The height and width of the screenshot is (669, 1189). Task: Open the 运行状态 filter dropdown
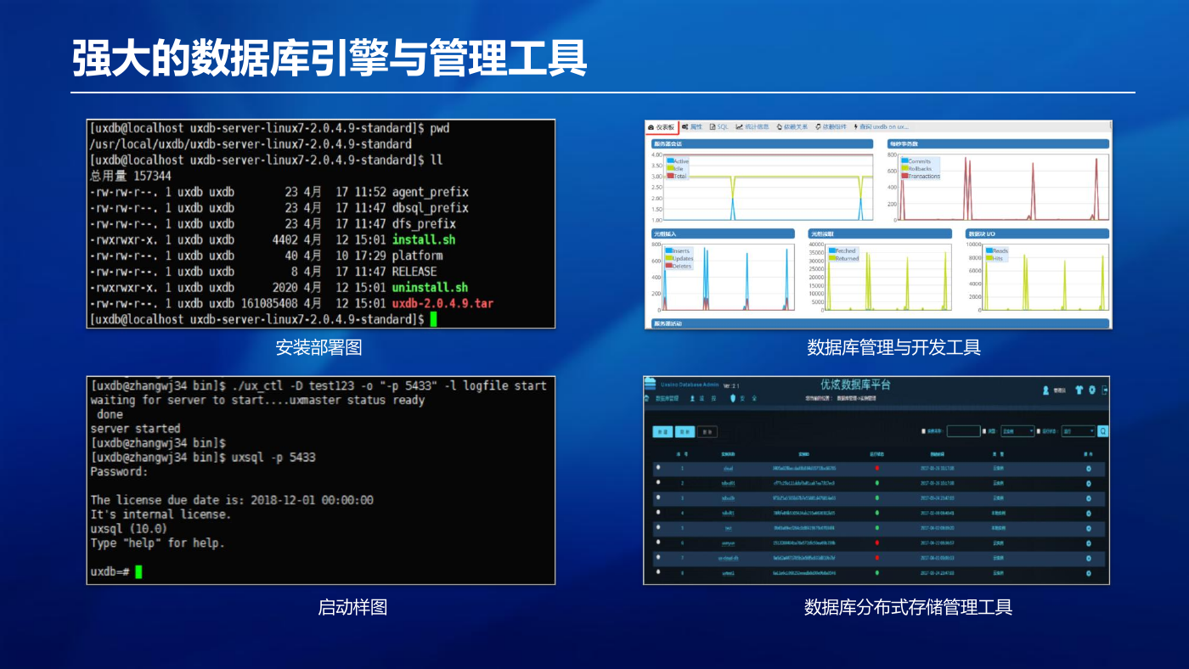1079,431
